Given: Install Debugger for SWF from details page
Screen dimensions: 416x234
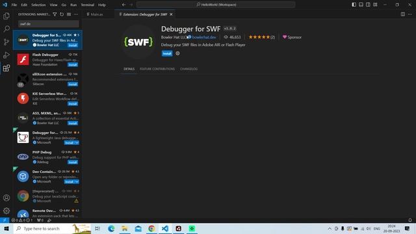Looking at the screenshot, I should (167, 53).
